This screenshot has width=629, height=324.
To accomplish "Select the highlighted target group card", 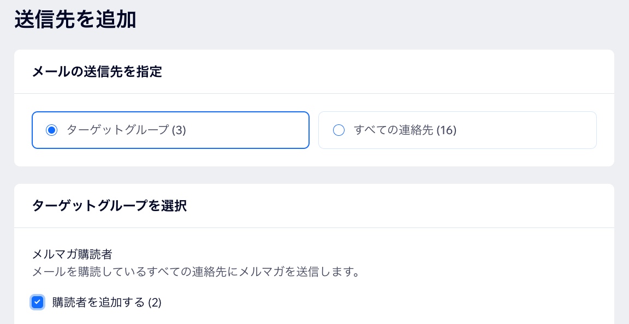I will 170,130.
